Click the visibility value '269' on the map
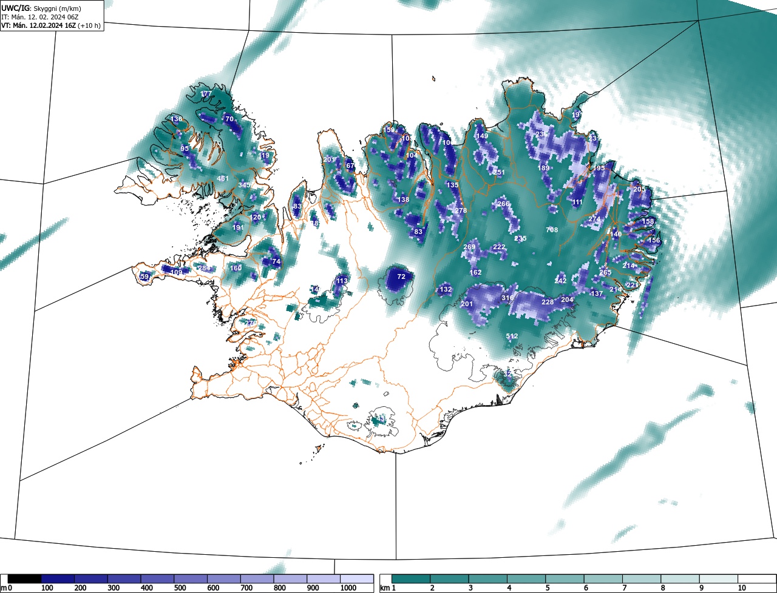The height and width of the screenshot is (593, 777). [x=469, y=247]
